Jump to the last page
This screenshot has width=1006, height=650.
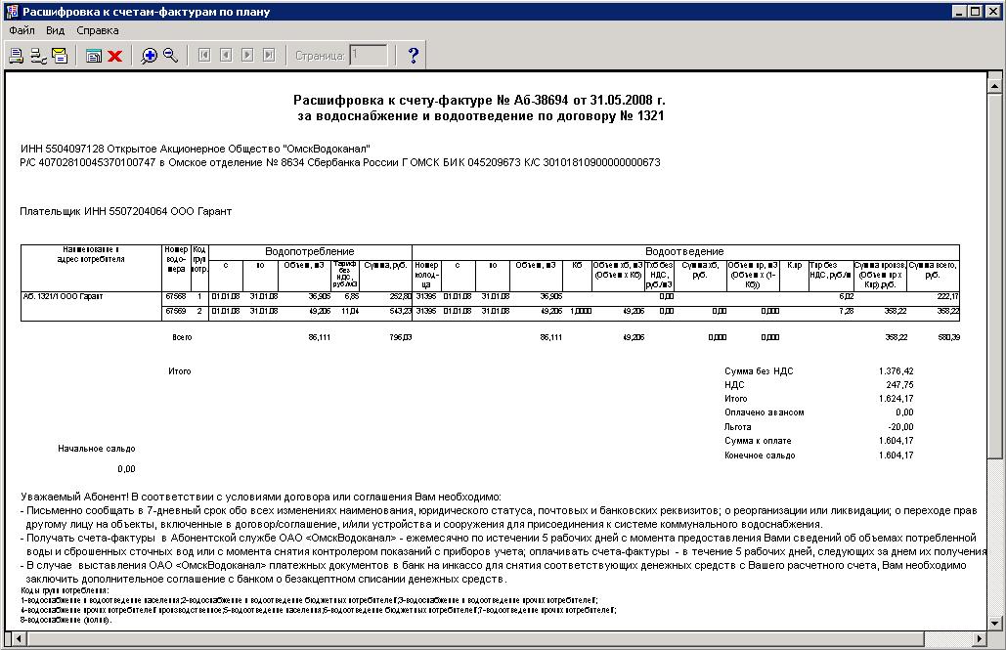pyautogui.click(x=269, y=56)
